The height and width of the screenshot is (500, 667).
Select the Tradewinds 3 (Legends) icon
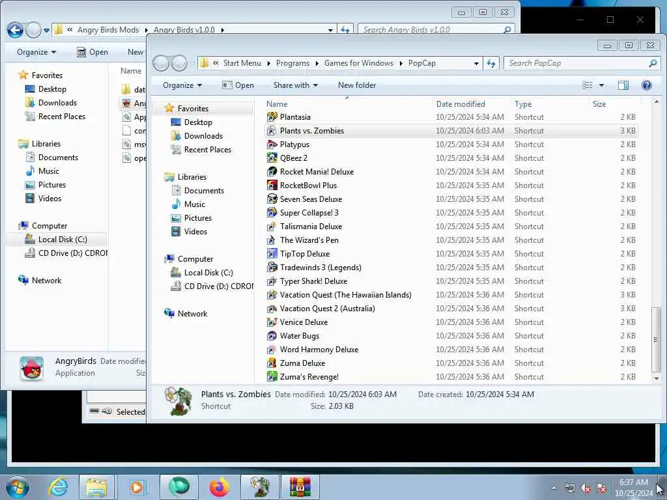[x=272, y=268]
